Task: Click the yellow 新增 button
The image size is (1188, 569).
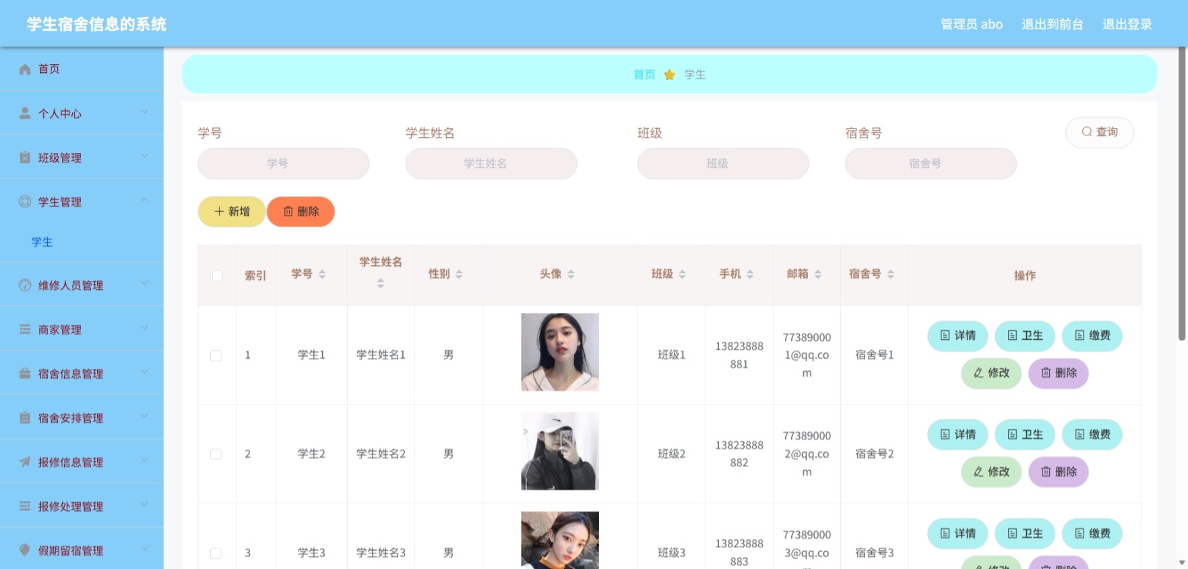Action: 232,212
